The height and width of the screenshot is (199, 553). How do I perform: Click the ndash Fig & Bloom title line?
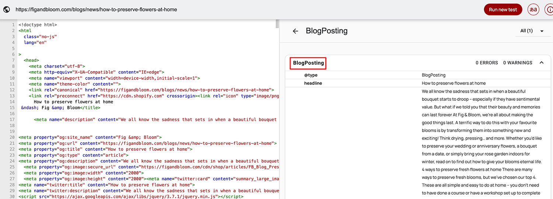click(60, 107)
